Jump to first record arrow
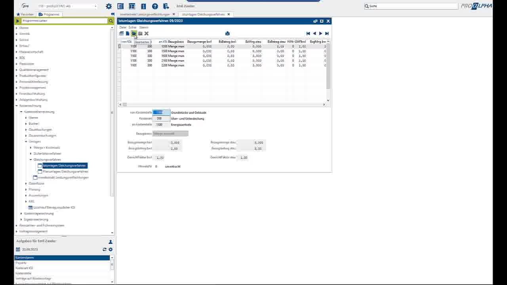This screenshot has height=285, width=507. coord(308,33)
